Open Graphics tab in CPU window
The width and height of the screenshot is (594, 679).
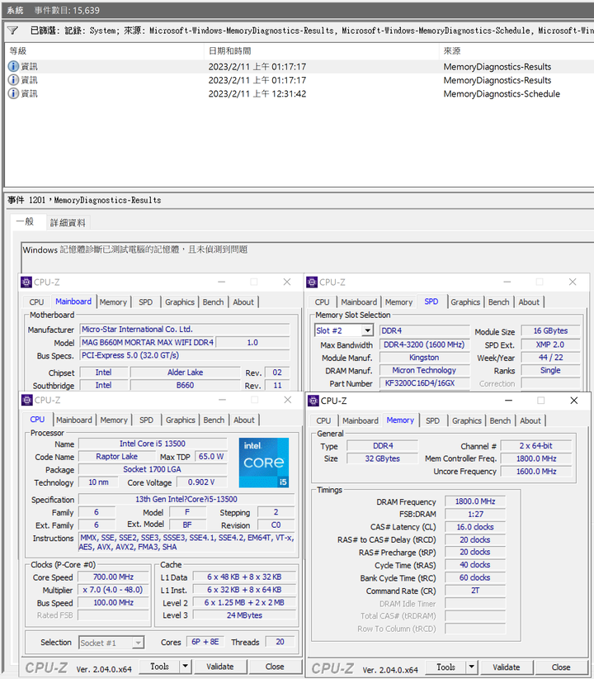(181, 420)
